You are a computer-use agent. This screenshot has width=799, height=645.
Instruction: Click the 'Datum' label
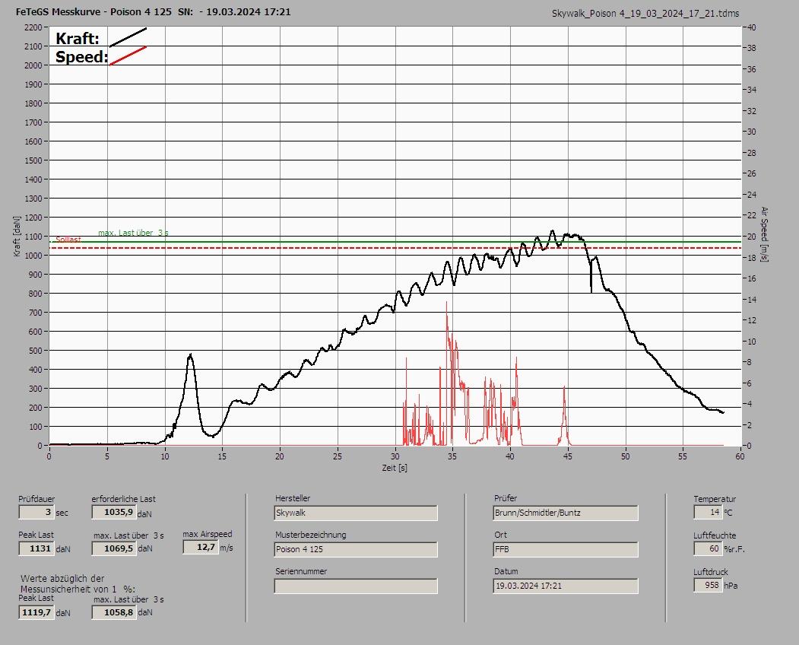506,571
